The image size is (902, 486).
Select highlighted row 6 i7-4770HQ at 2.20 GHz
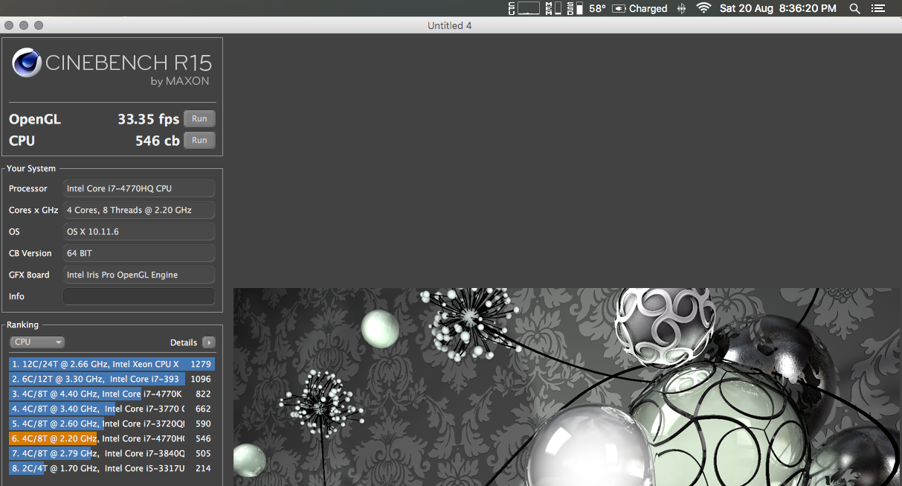point(112,438)
